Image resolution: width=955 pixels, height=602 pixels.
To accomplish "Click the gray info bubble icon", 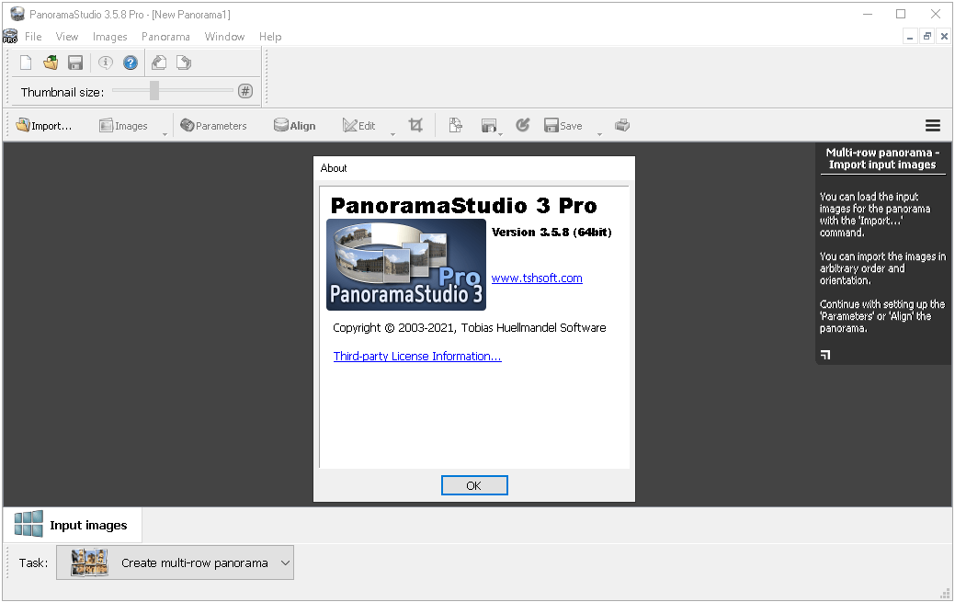I will tap(106, 62).
